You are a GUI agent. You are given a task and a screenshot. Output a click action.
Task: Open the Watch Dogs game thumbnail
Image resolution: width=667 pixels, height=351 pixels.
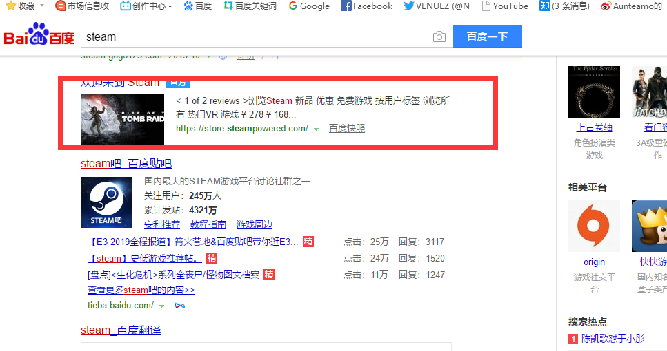(649, 92)
